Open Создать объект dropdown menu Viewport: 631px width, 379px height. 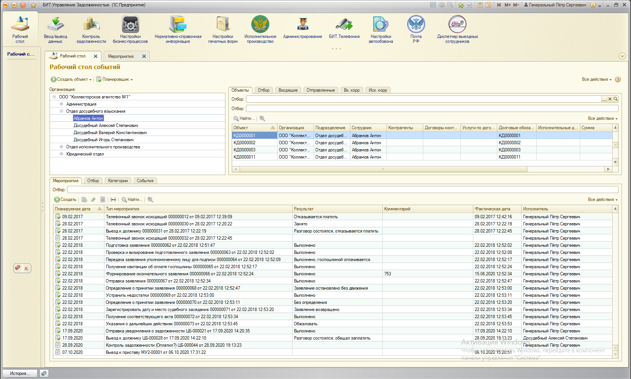(71, 79)
